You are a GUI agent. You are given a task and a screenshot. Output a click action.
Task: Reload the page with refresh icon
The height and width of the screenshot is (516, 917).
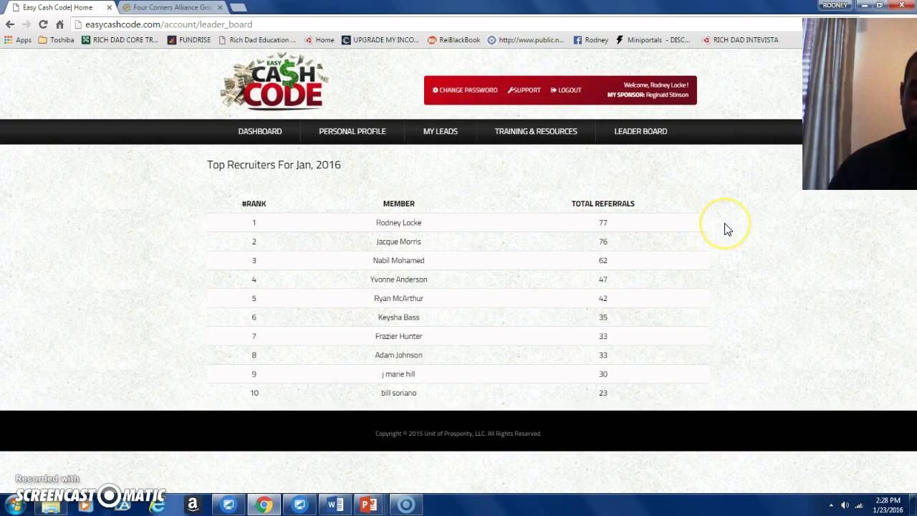pyautogui.click(x=43, y=24)
